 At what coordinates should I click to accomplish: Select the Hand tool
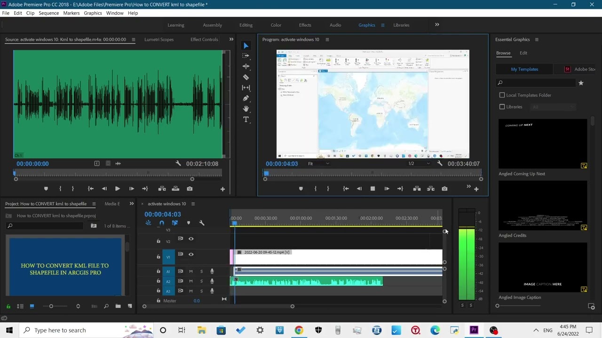(246, 109)
